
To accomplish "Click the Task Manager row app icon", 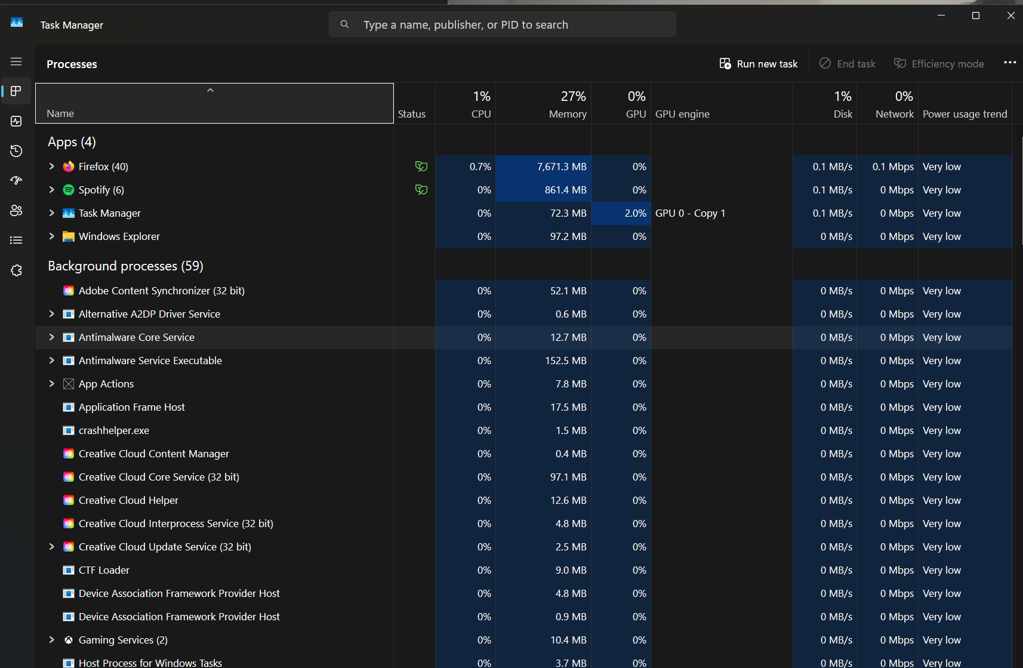I will pos(69,213).
